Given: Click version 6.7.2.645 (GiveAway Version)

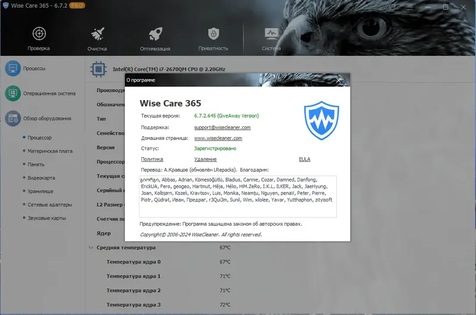Looking at the screenshot, I should [227, 116].
